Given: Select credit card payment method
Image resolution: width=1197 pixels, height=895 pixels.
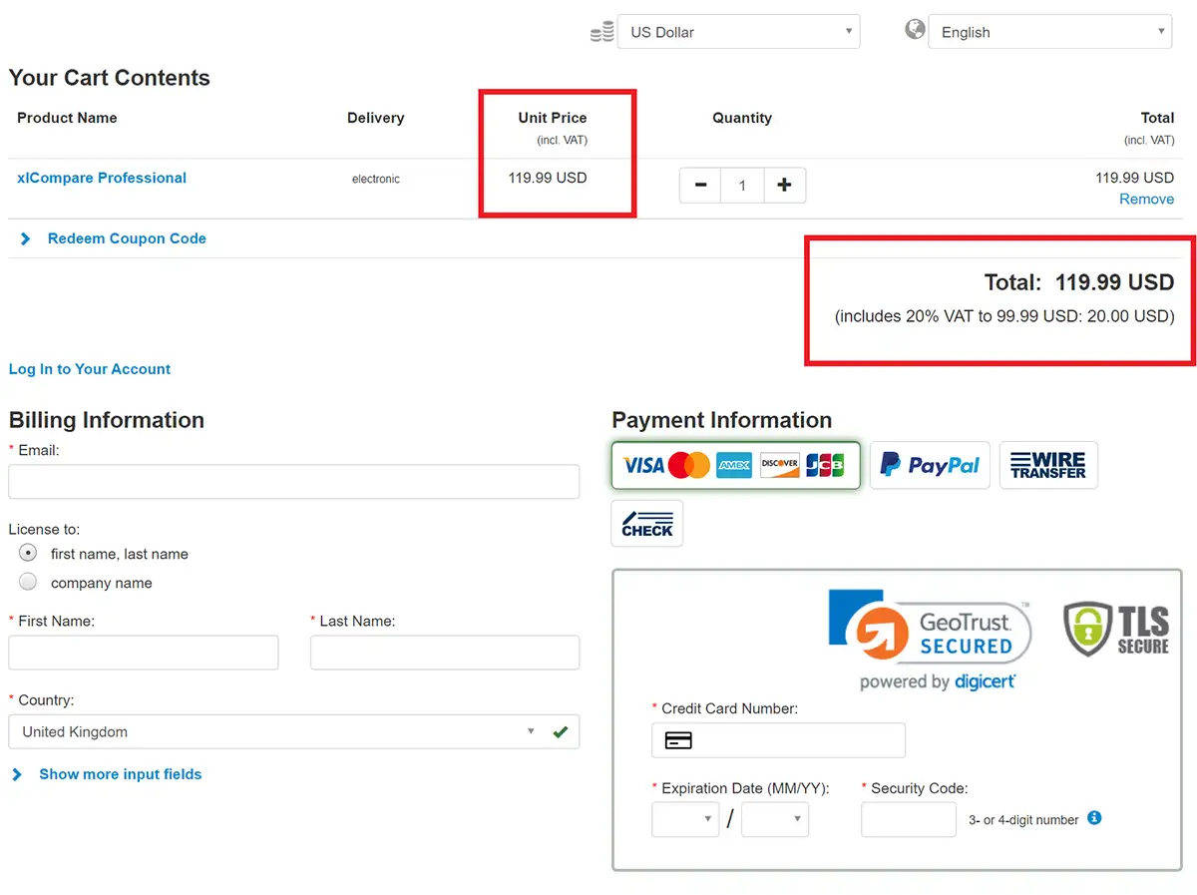Looking at the screenshot, I should click(735, 465).
